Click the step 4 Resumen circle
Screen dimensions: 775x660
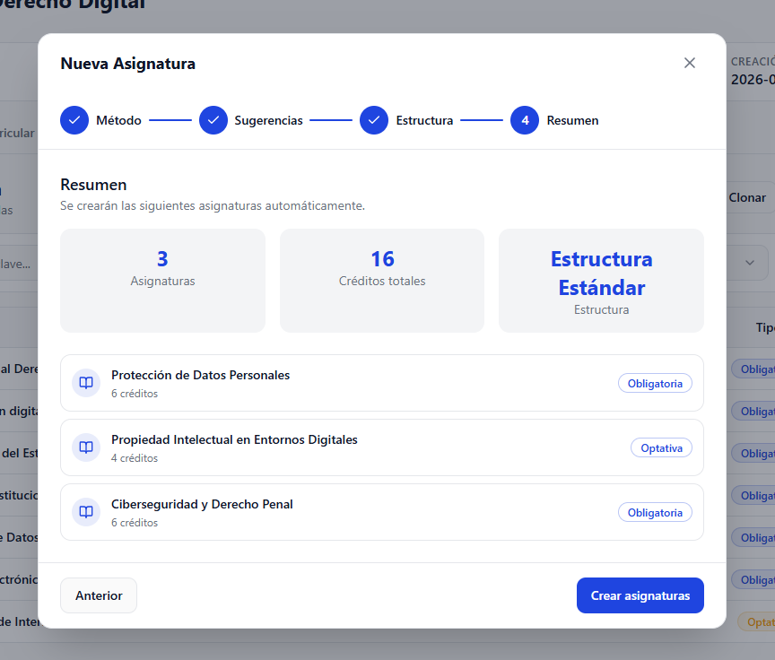pos(525,120)
